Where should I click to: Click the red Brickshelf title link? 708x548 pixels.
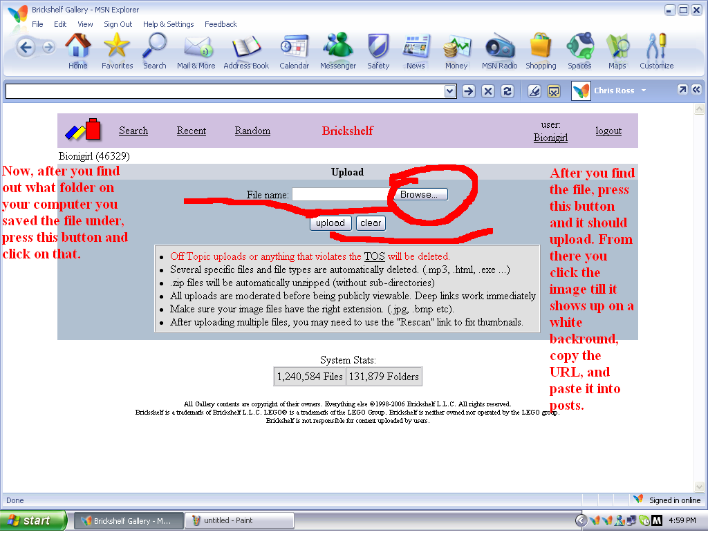348,131
